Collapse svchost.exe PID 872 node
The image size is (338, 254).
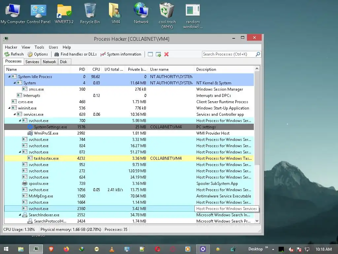[20, 152]
